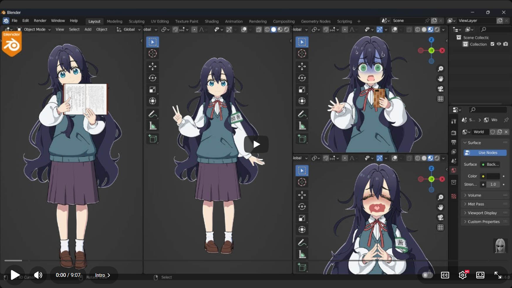Activate the Annotate tool in middle viewport
The image size is (512, 288).
pyautogui.click(x=153, y=114)
